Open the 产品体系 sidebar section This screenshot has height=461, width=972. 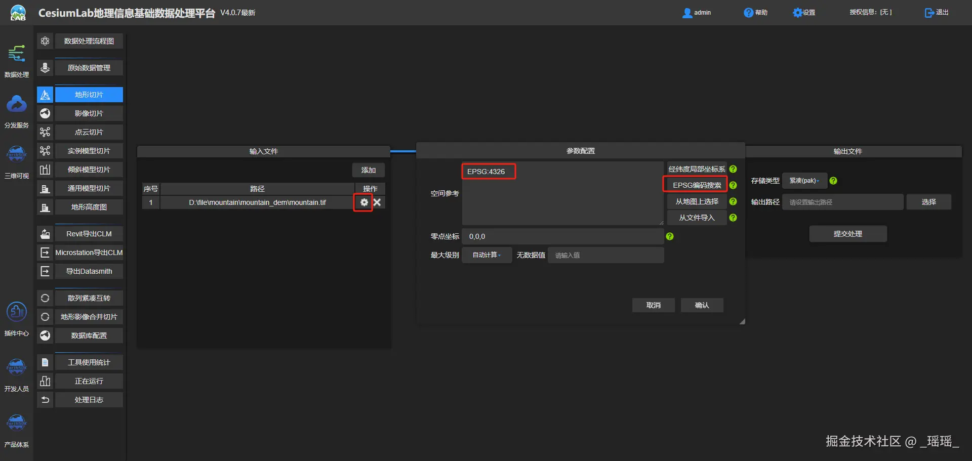[x=17, y=431]
